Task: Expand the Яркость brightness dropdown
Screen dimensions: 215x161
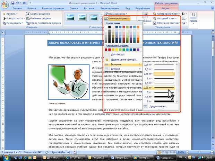Action: [x=10, y=14]
